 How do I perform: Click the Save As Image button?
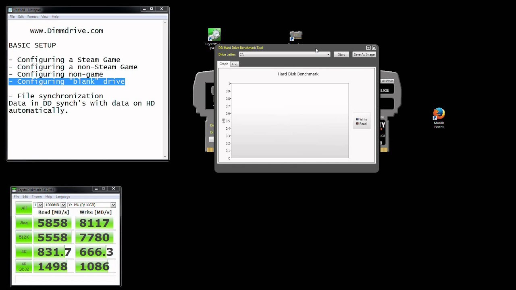click(364, 54)
